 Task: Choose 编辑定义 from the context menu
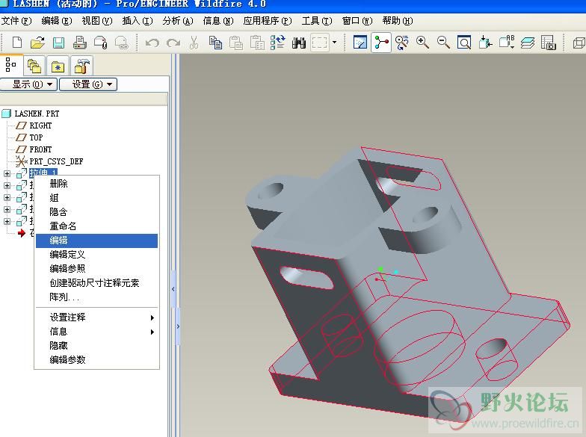point(97,255)
